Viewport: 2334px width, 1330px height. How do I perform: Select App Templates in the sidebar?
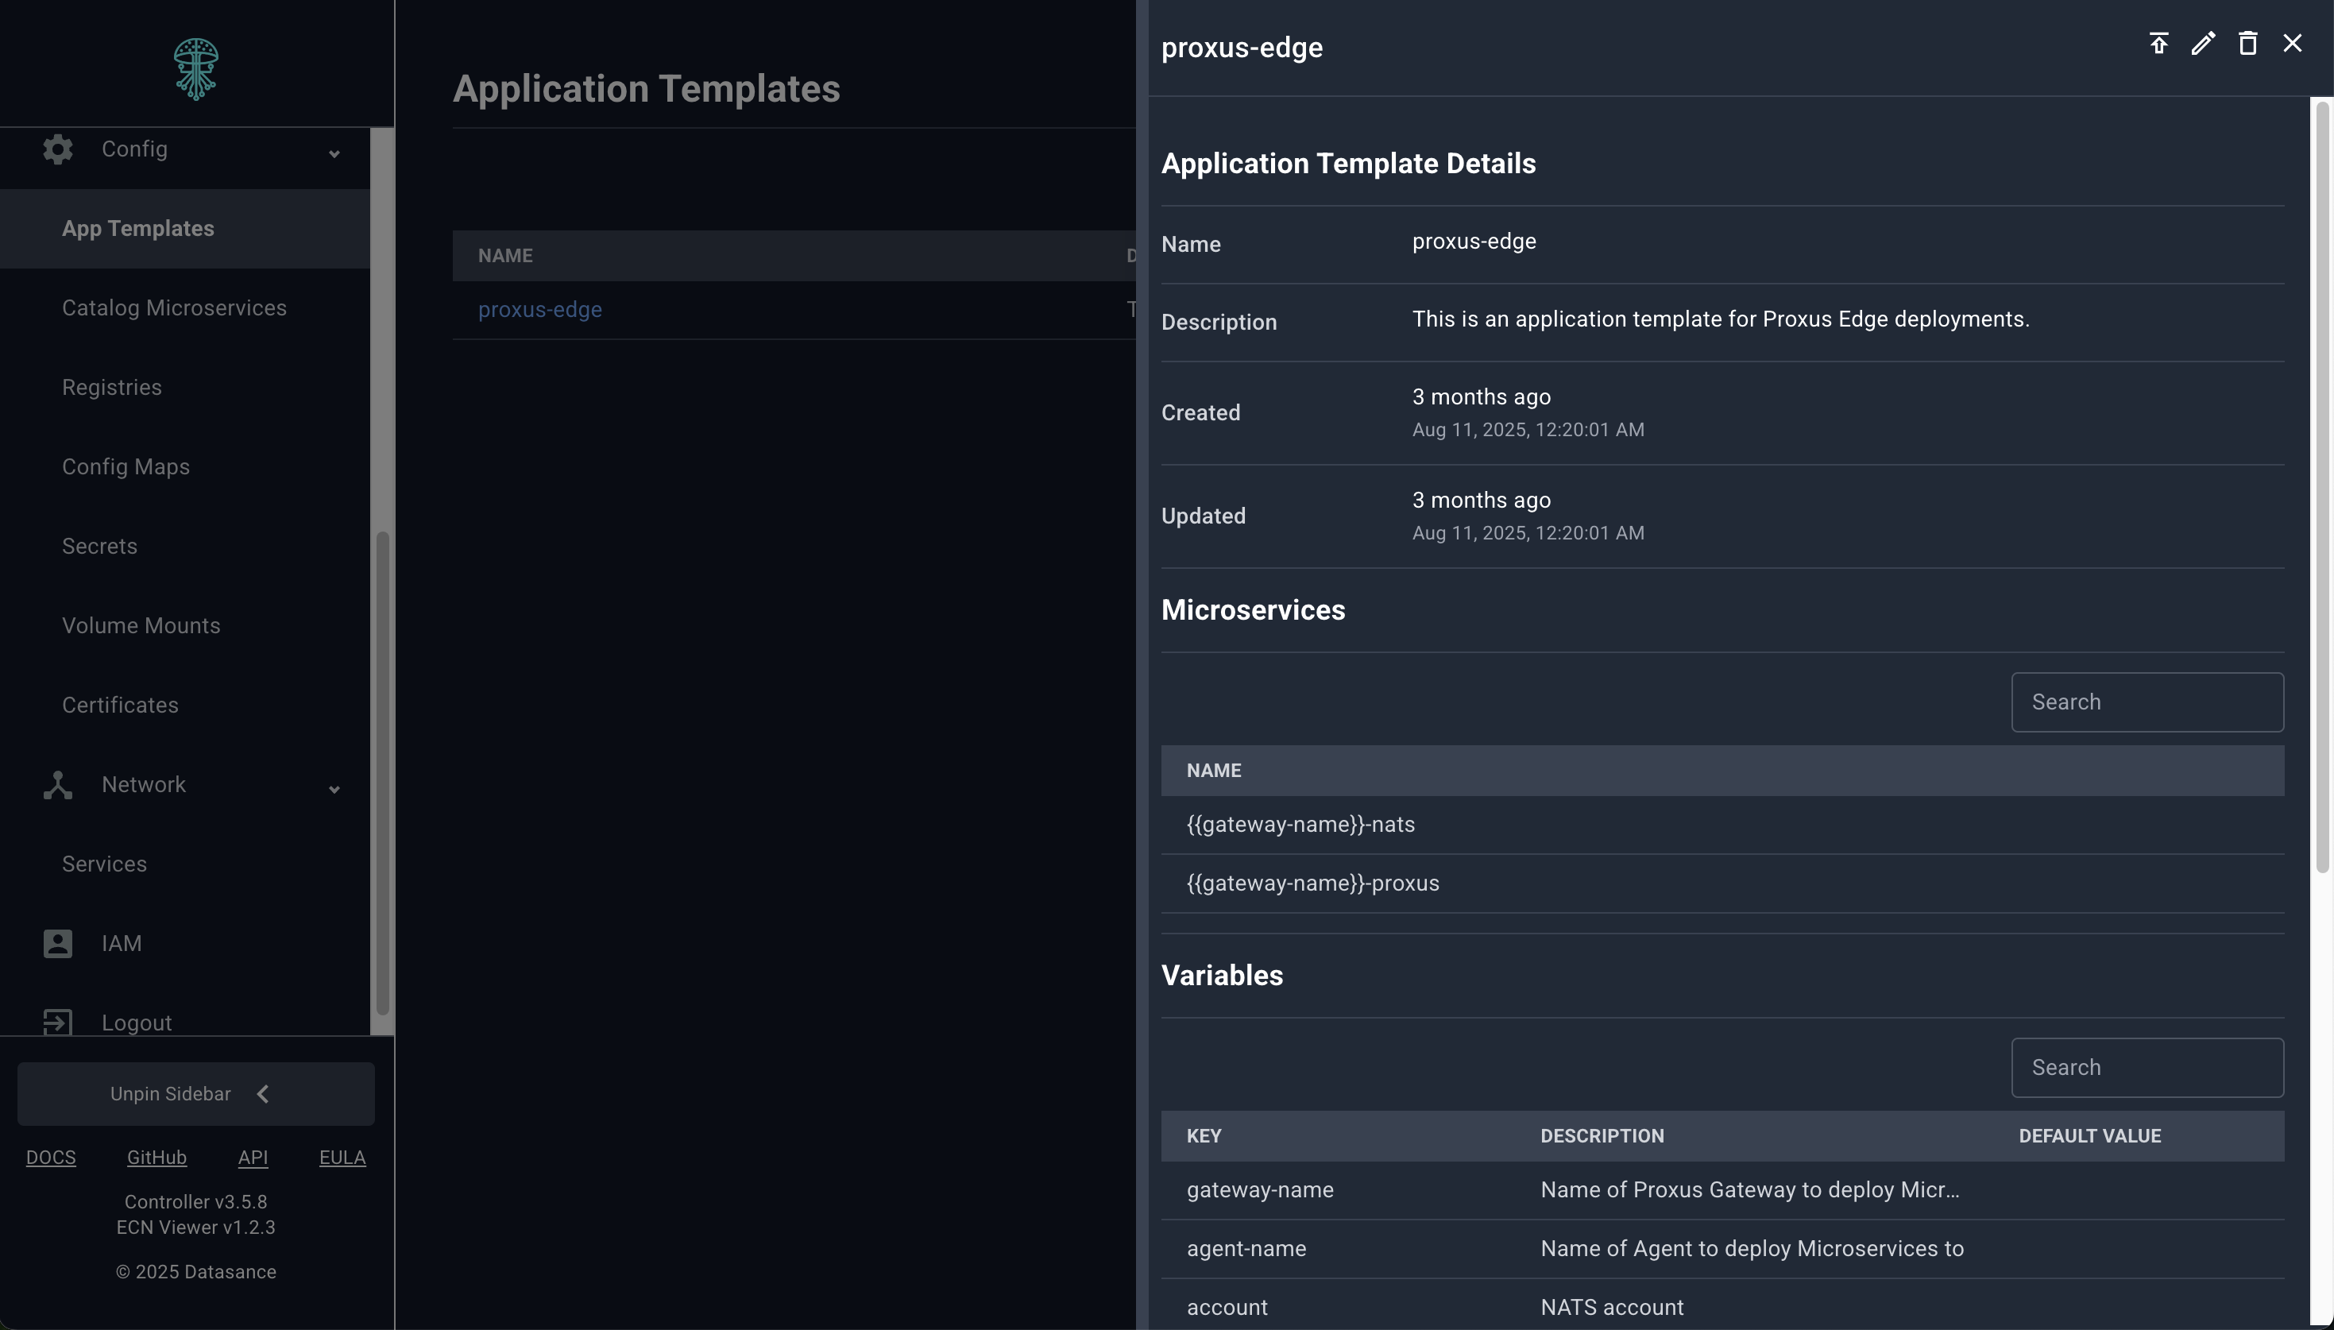coord(137,227)
